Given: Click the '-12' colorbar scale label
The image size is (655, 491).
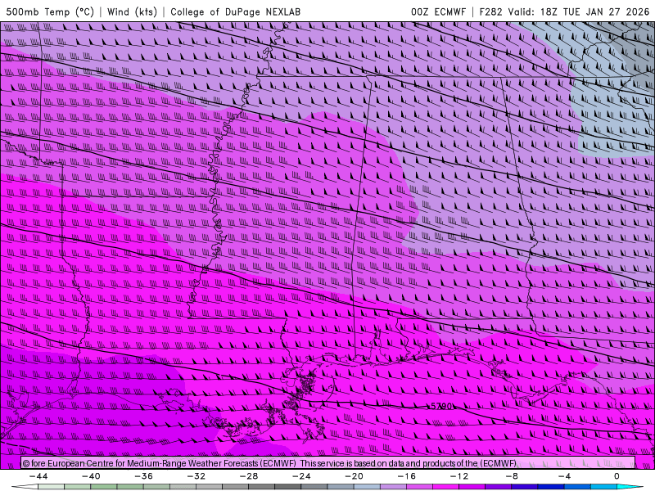Looking at the screenshot, I should pyautogui.click(x=459, y=476).
